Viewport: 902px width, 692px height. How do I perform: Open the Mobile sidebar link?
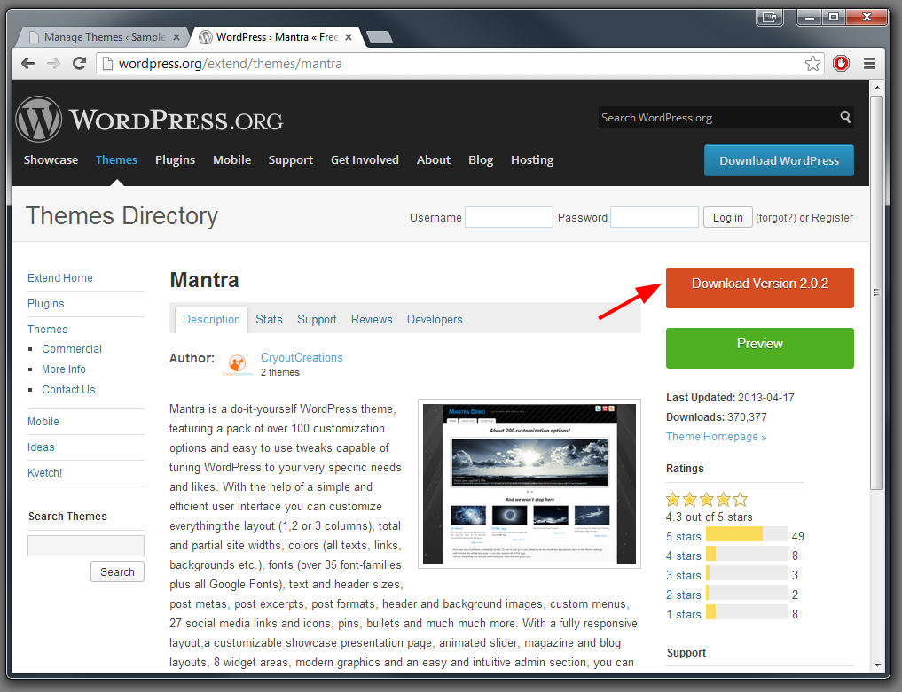pos(43,421)
